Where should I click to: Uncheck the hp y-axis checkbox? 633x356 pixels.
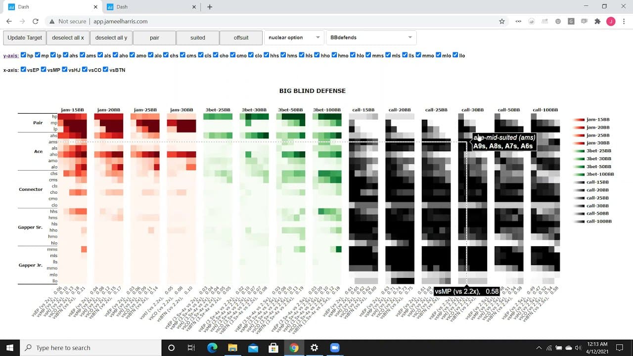click(x=23, y=55)
